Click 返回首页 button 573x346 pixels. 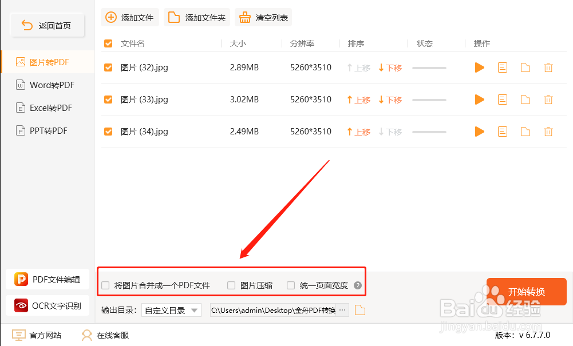(48, 26)
